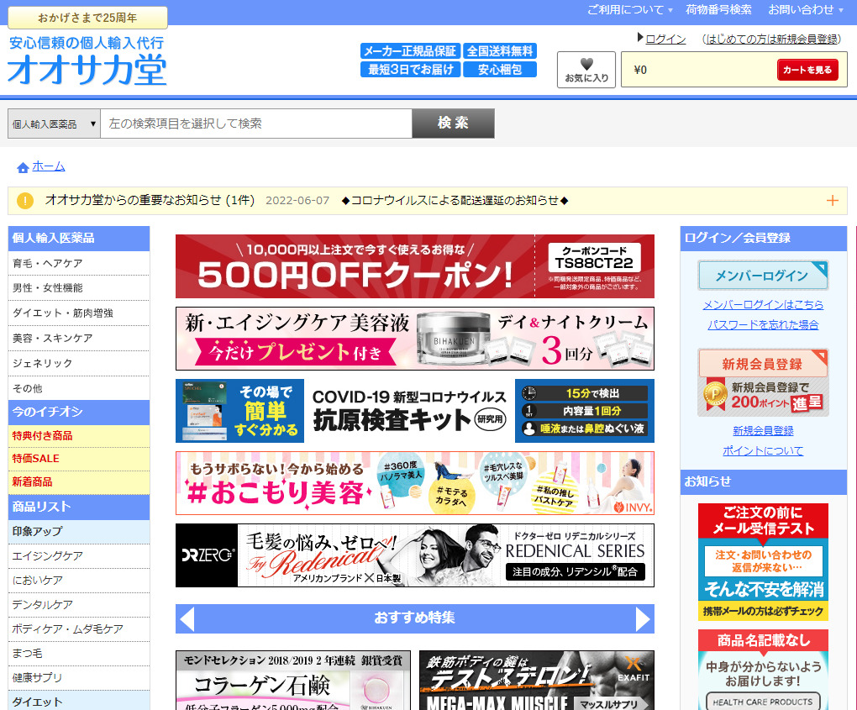Select デンタルケア in 商品リスト

79,605
